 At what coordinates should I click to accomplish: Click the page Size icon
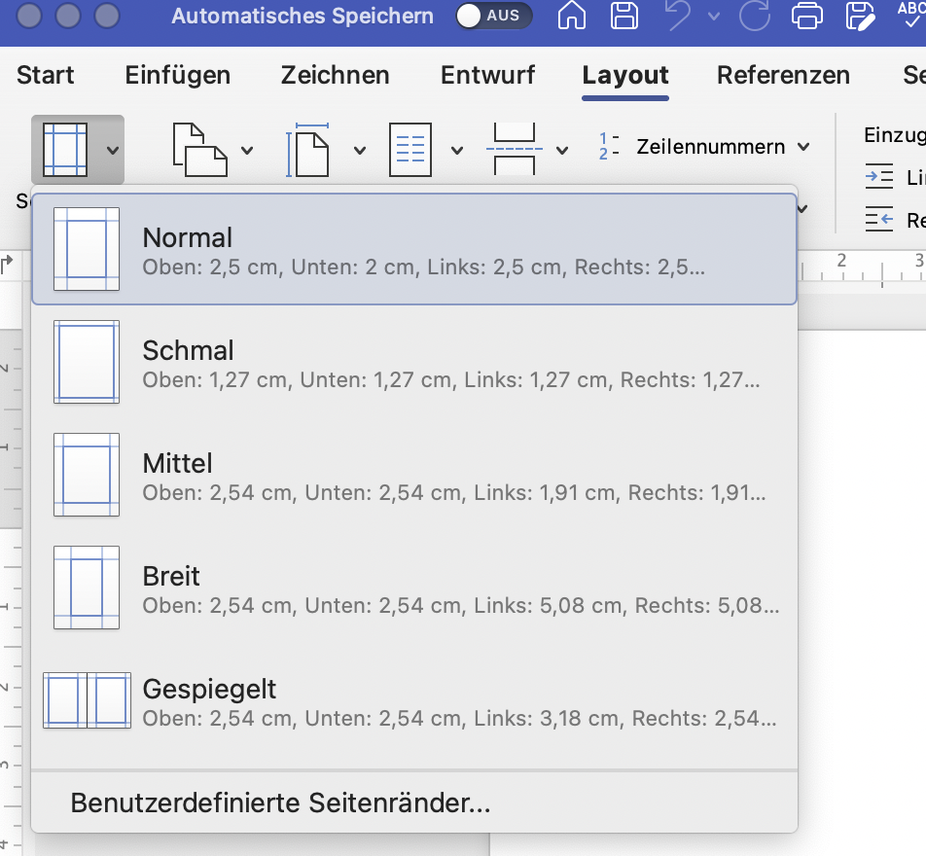tap(308, 150)
